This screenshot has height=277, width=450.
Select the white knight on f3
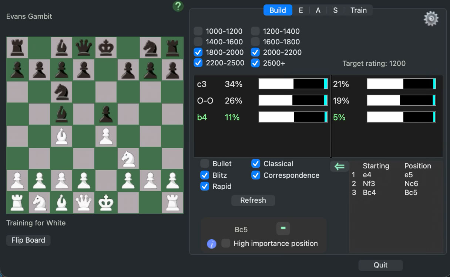pyautogui.click(x=128, y=158)
